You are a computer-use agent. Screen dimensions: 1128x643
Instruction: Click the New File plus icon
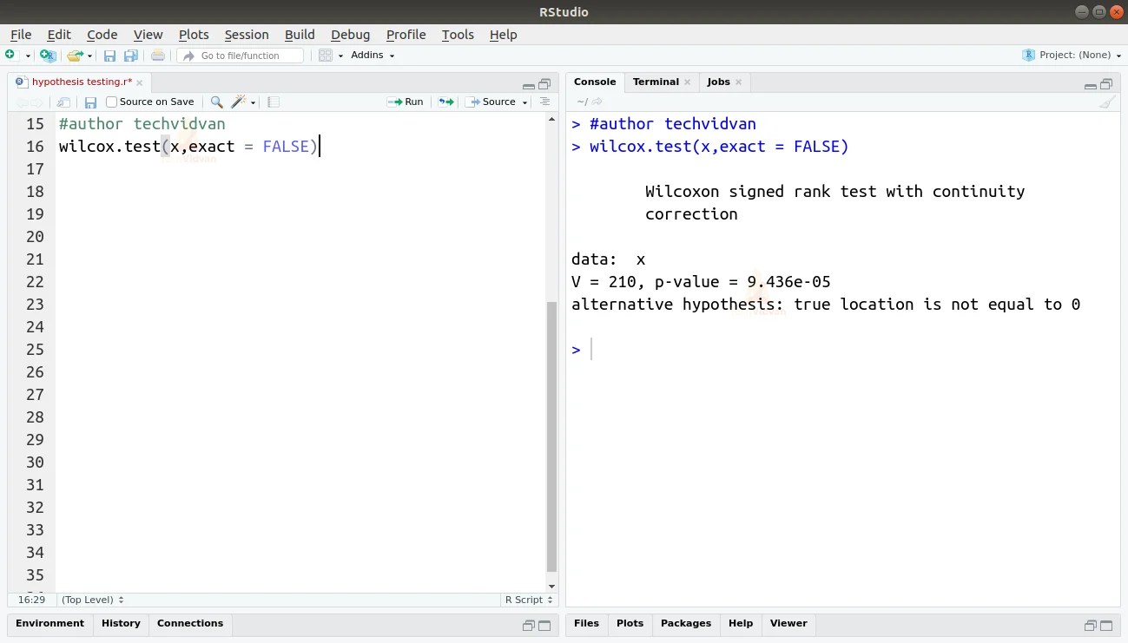click(10, 55)
